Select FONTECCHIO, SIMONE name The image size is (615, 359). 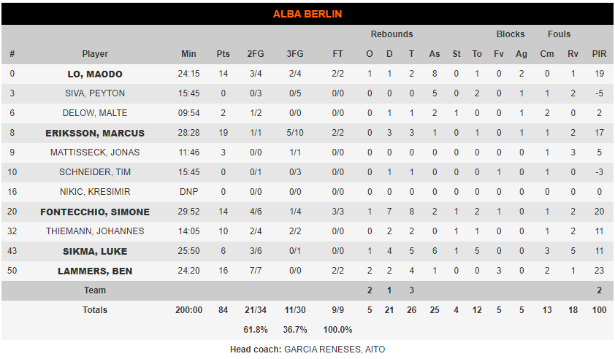coord(95,212)
